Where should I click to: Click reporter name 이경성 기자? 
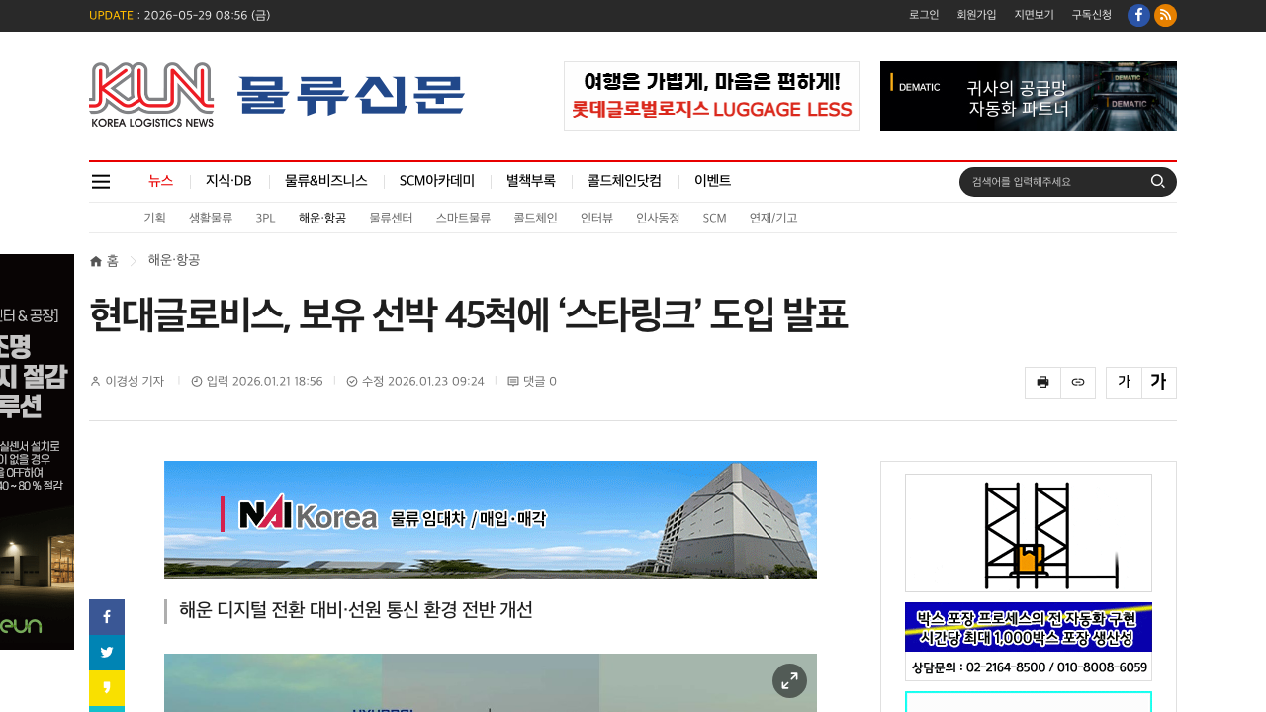(135, 382)
